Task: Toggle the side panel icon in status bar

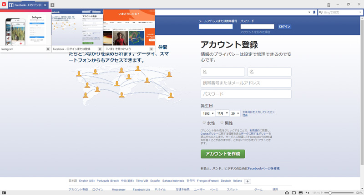Action: pyautogui.click(x=4, y=193)
